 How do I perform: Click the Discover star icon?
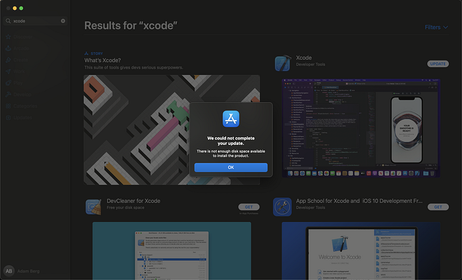(x=8, y=37)
